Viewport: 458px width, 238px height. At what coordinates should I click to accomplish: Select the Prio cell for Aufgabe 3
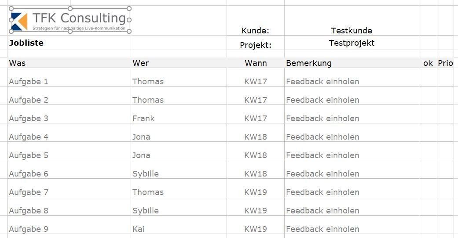click(x=445, y=114)
